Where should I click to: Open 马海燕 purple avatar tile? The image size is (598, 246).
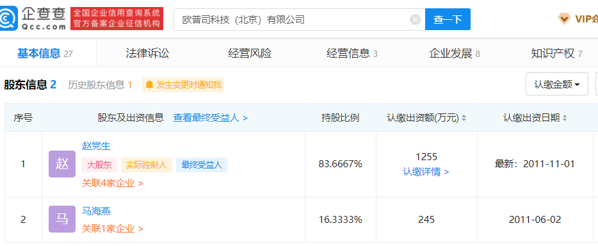(62, 219)
